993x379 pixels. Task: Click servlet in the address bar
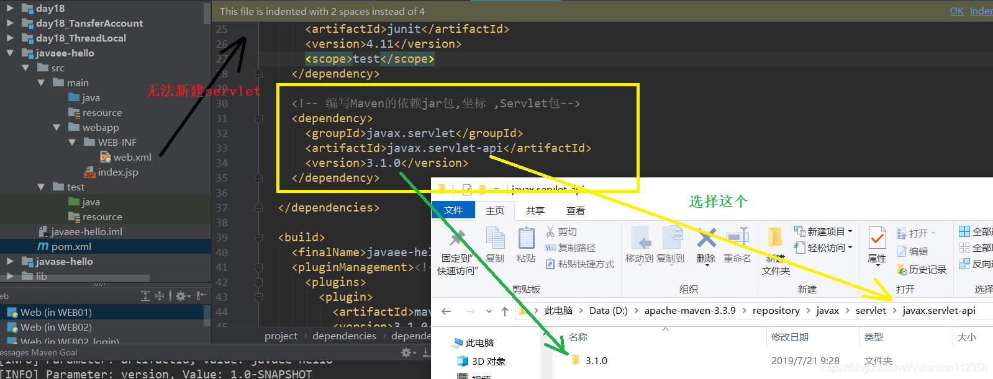click(871, 310)
